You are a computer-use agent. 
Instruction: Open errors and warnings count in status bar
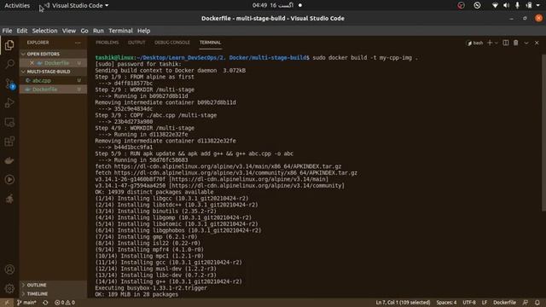click(x=65, y=303)
